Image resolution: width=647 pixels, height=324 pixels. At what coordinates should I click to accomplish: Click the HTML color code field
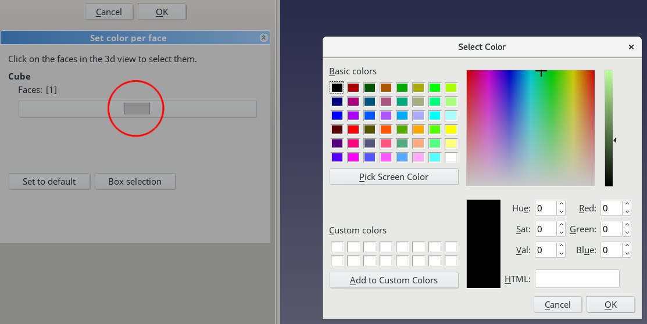point(577,279)
